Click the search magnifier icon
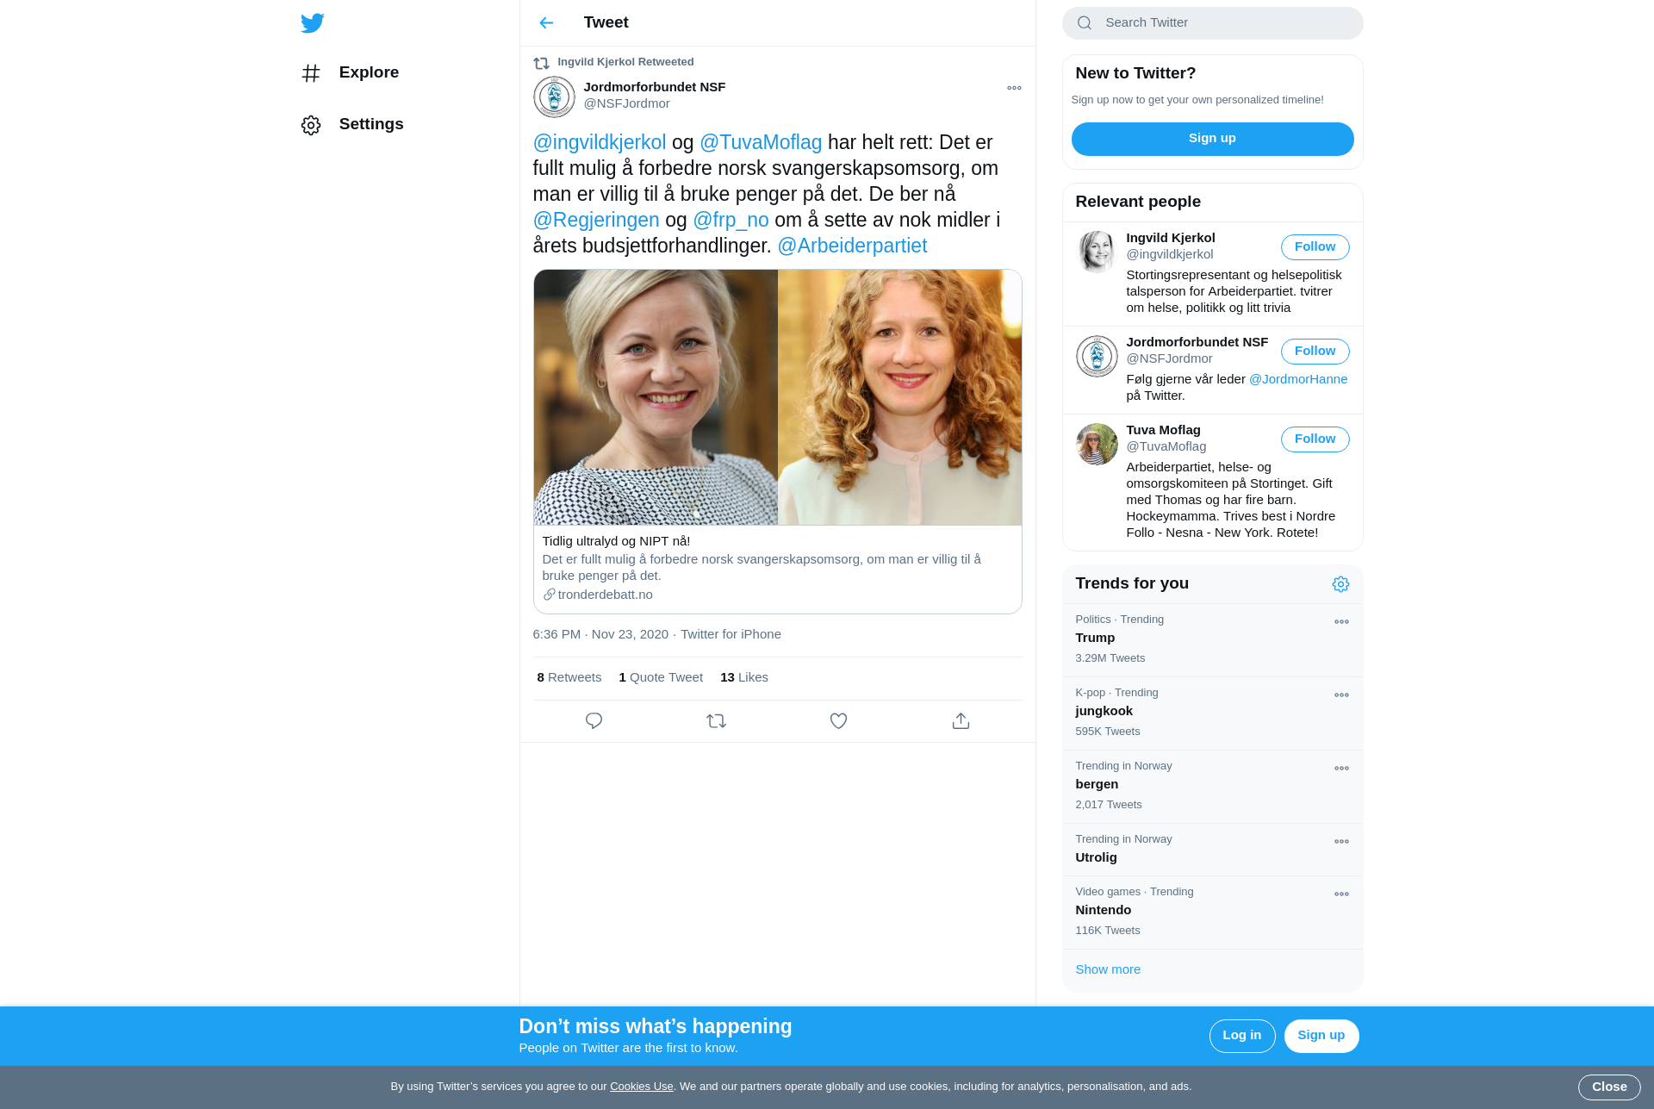The image size is (1654, 1109). click(x=1085, y=23)
